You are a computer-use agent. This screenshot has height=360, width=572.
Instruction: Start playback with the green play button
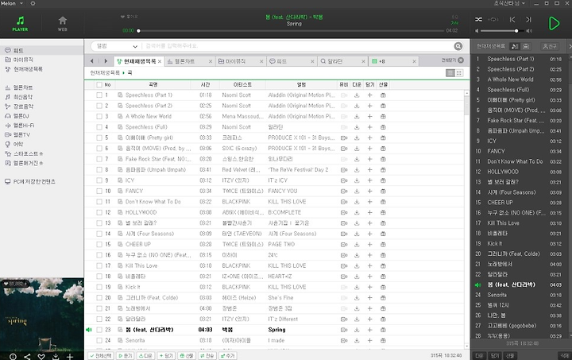click(x=555, y=23)
